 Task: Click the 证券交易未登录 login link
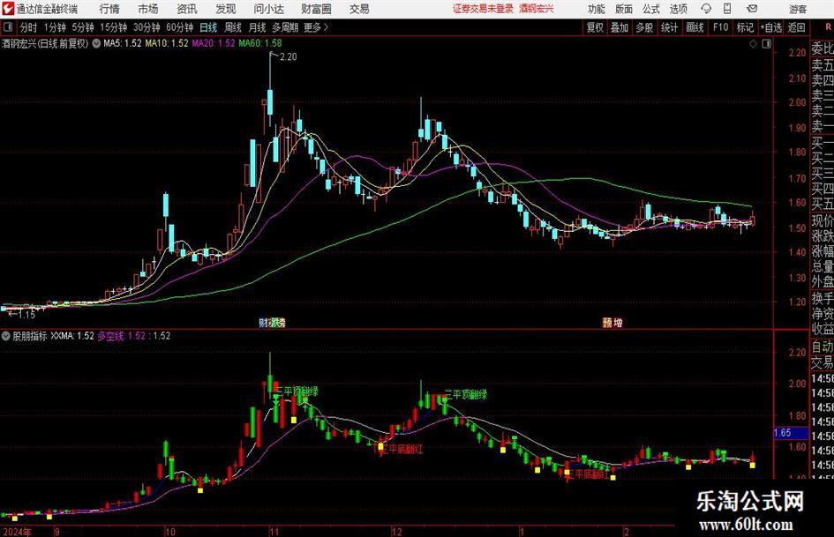[483, 9]
